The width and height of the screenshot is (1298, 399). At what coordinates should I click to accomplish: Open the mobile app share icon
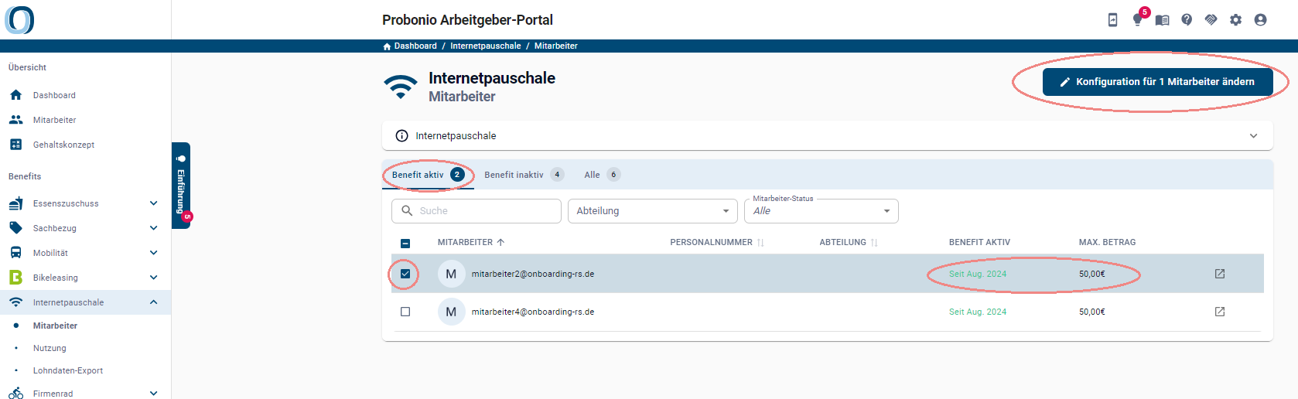click(x=1112, y=20)
